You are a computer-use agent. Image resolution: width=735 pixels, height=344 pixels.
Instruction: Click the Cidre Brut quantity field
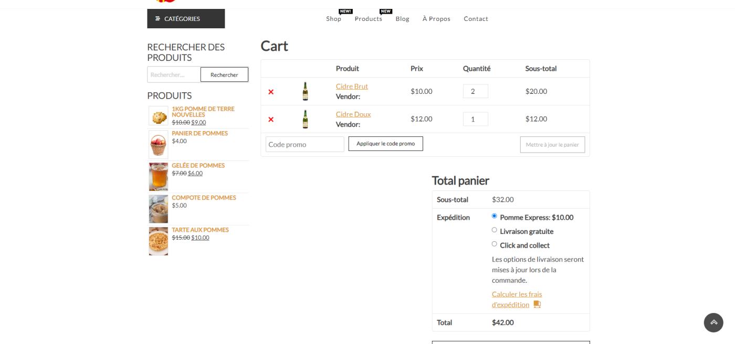coord(475,91)
